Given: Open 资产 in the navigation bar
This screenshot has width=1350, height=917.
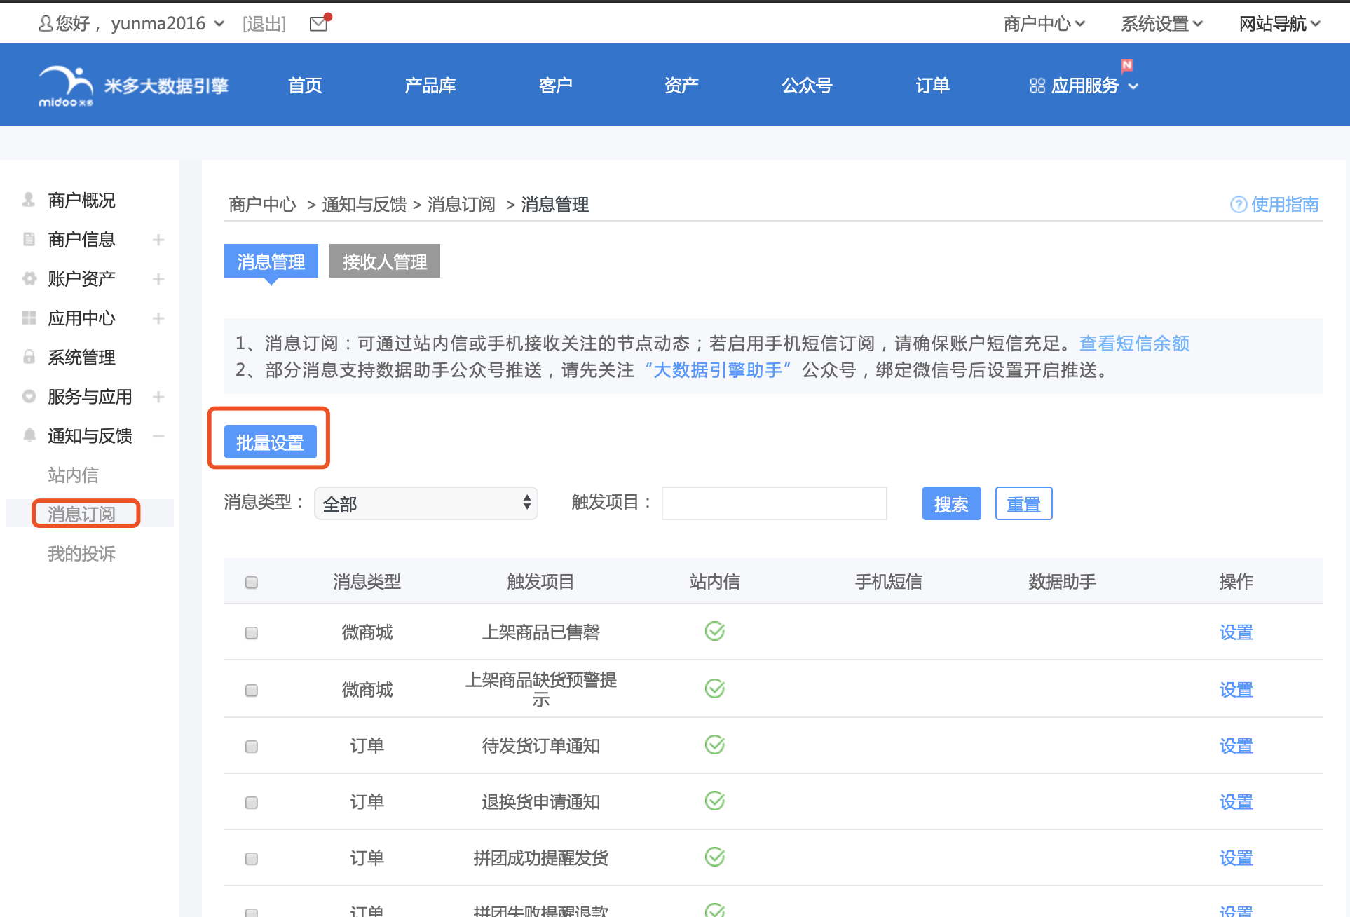Looking at the screenshot, I should point(681,86).
